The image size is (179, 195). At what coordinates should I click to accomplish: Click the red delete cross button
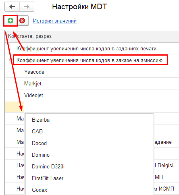tap(22, 21)
